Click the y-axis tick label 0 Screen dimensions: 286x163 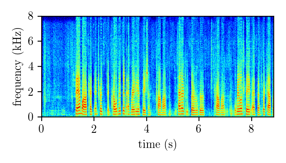point(31,117)
